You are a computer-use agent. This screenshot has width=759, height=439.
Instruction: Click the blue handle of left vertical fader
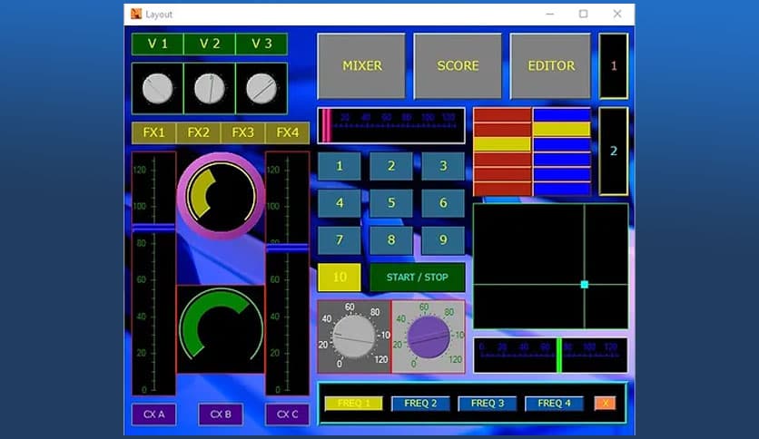coord(154,228)
